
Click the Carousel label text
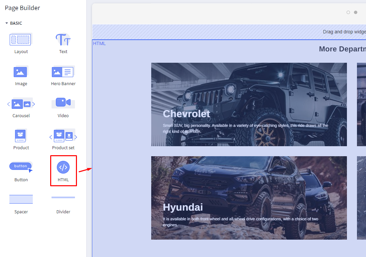pos(21,115)
